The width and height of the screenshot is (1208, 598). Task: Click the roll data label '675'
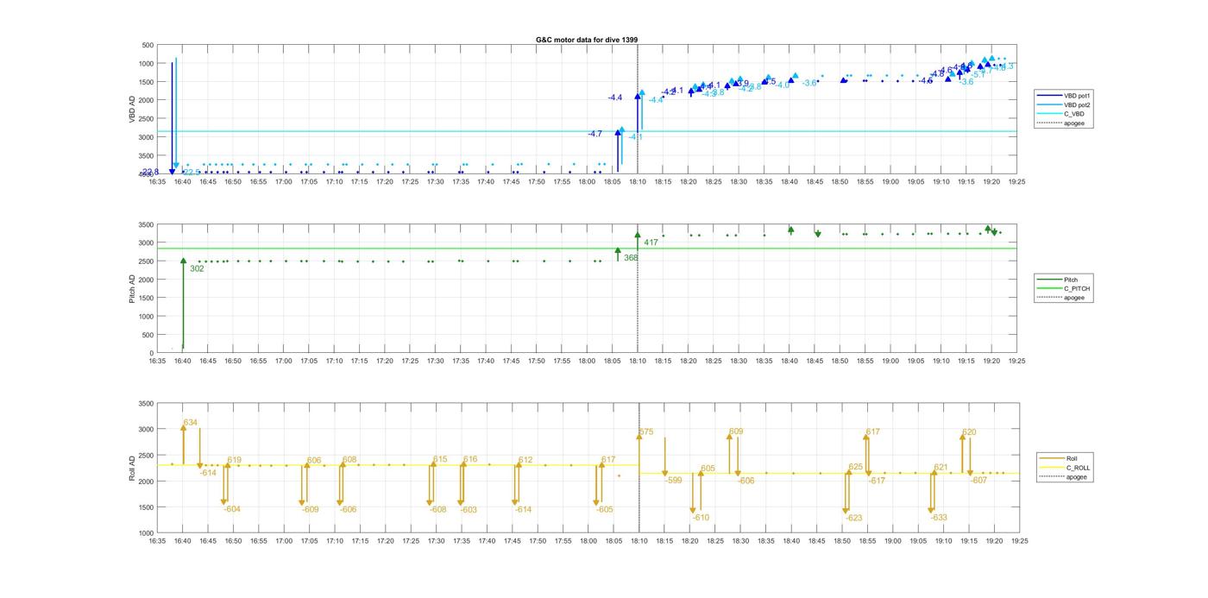646,432
